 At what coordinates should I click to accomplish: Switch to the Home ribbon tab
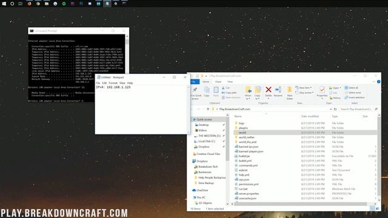point(206,82)
